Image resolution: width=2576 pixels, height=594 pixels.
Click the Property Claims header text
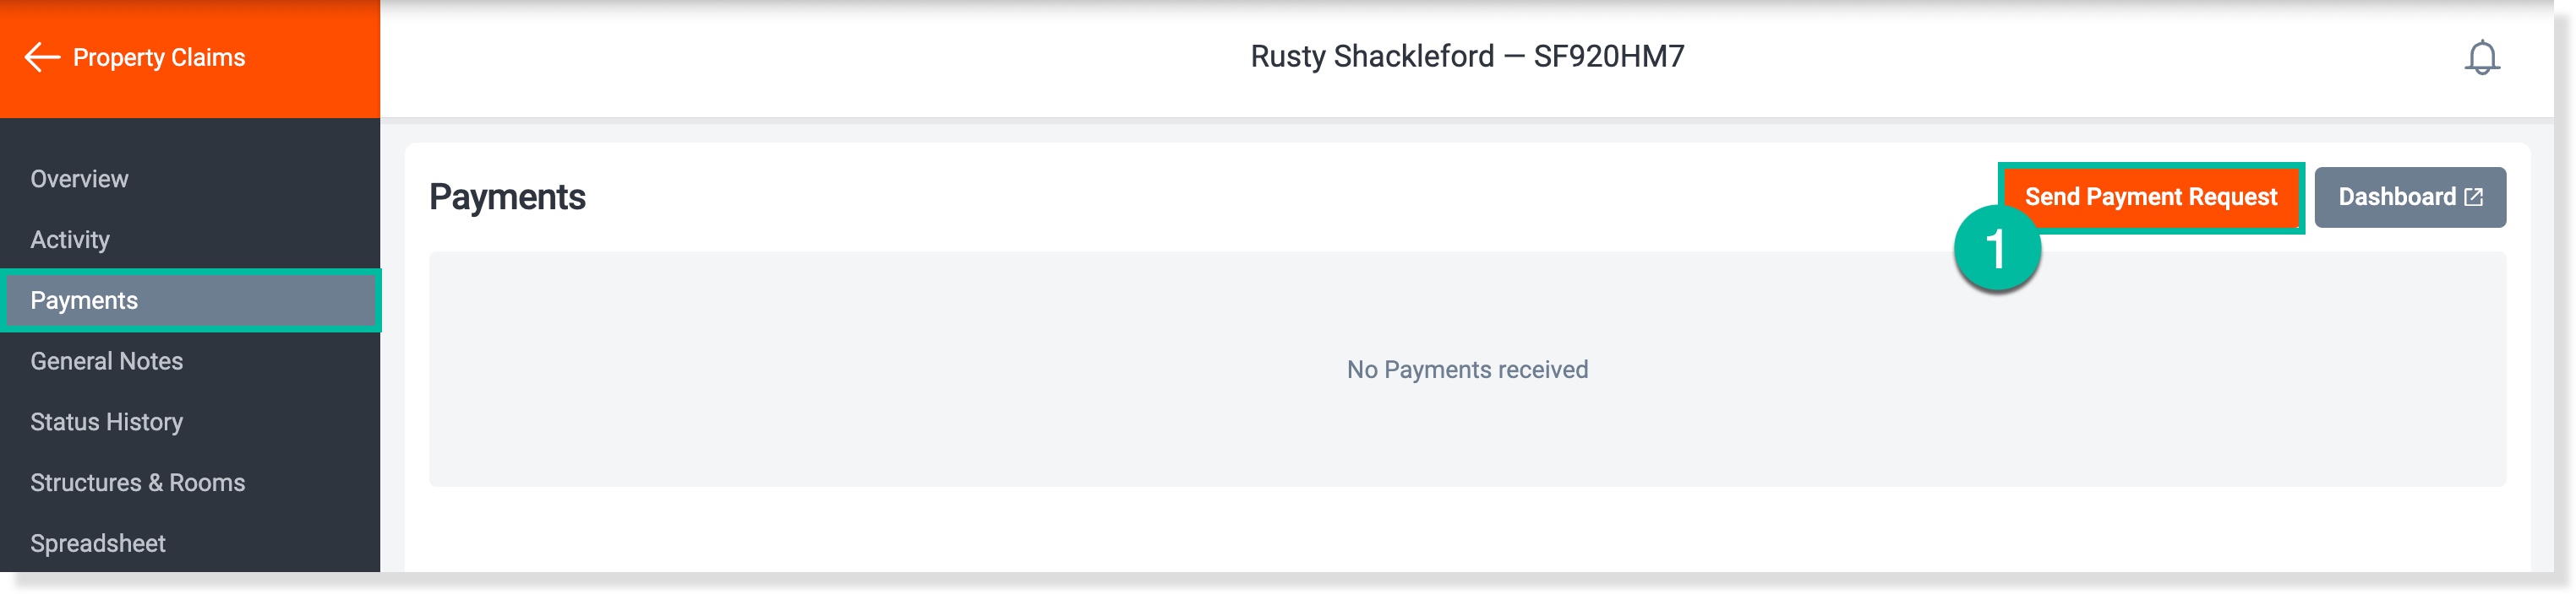click(x=157, y=57)
